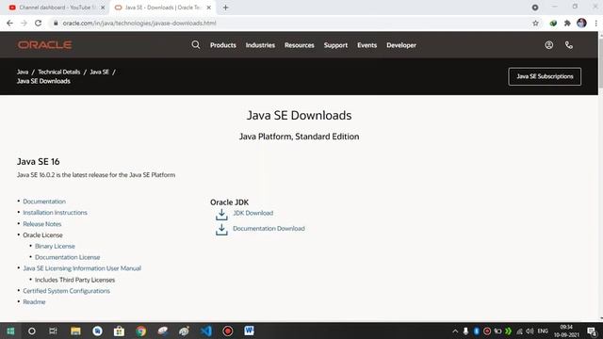Viewport: 603px width, 339px height.
Task: Click the microphone icon in the system tray
Action: 465,331
